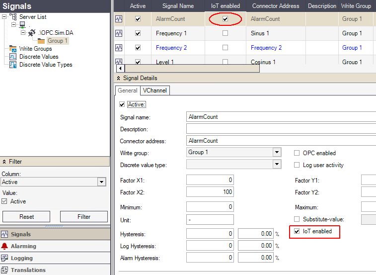376x275 pixels.
Task: Uncheck IoT enabled in Signal Details
Action: pyautogui.click(x=297, y=231)
